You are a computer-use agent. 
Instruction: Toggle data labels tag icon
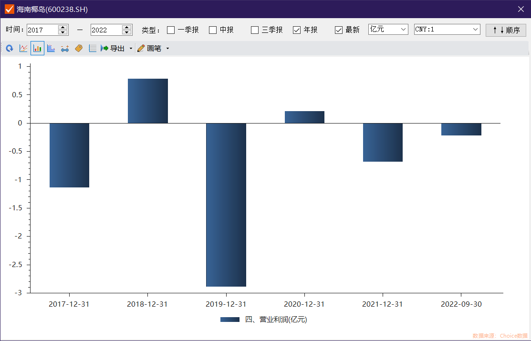click(79, 48)
